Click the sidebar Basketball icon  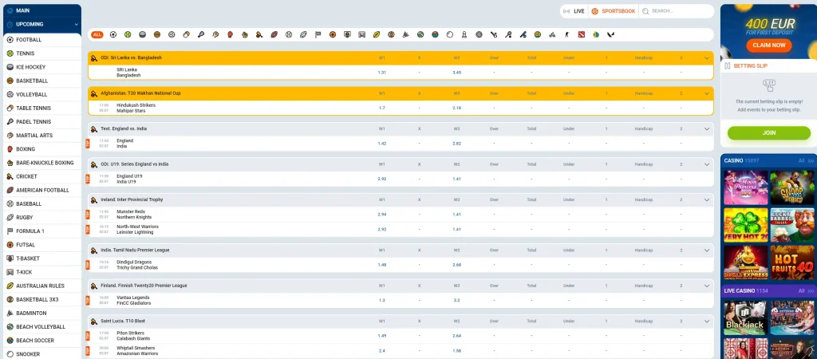click(10, 81)
